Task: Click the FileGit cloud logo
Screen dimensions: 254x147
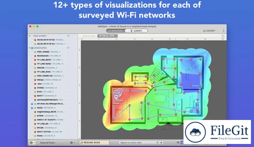Action: click(195, 132)
